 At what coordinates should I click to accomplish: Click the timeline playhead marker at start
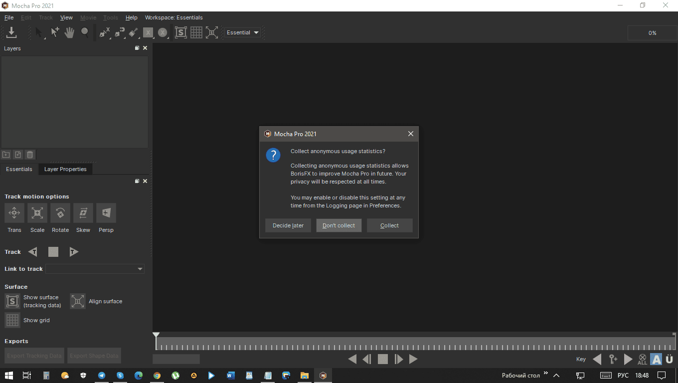pyautogui.click(x=156, y=335)
